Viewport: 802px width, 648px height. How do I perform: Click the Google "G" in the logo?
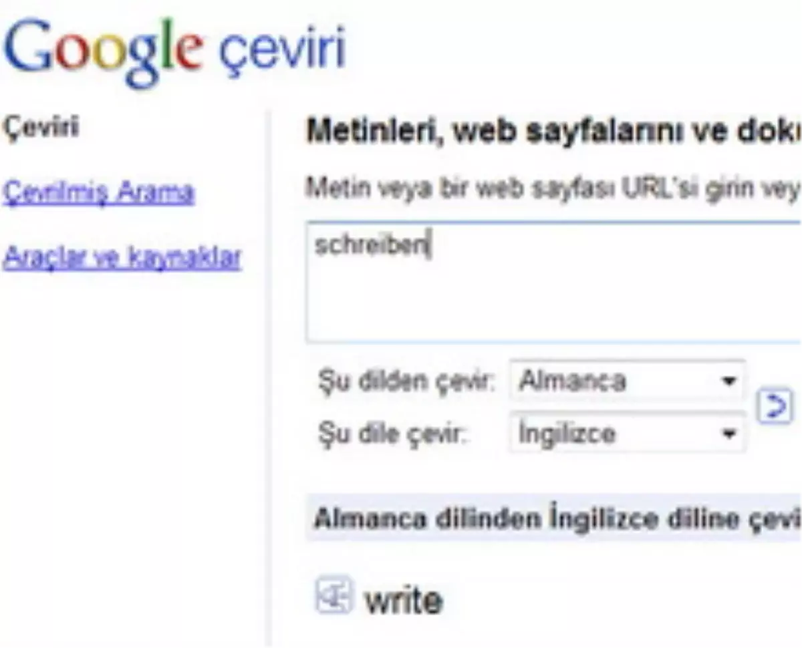(30, 45)
